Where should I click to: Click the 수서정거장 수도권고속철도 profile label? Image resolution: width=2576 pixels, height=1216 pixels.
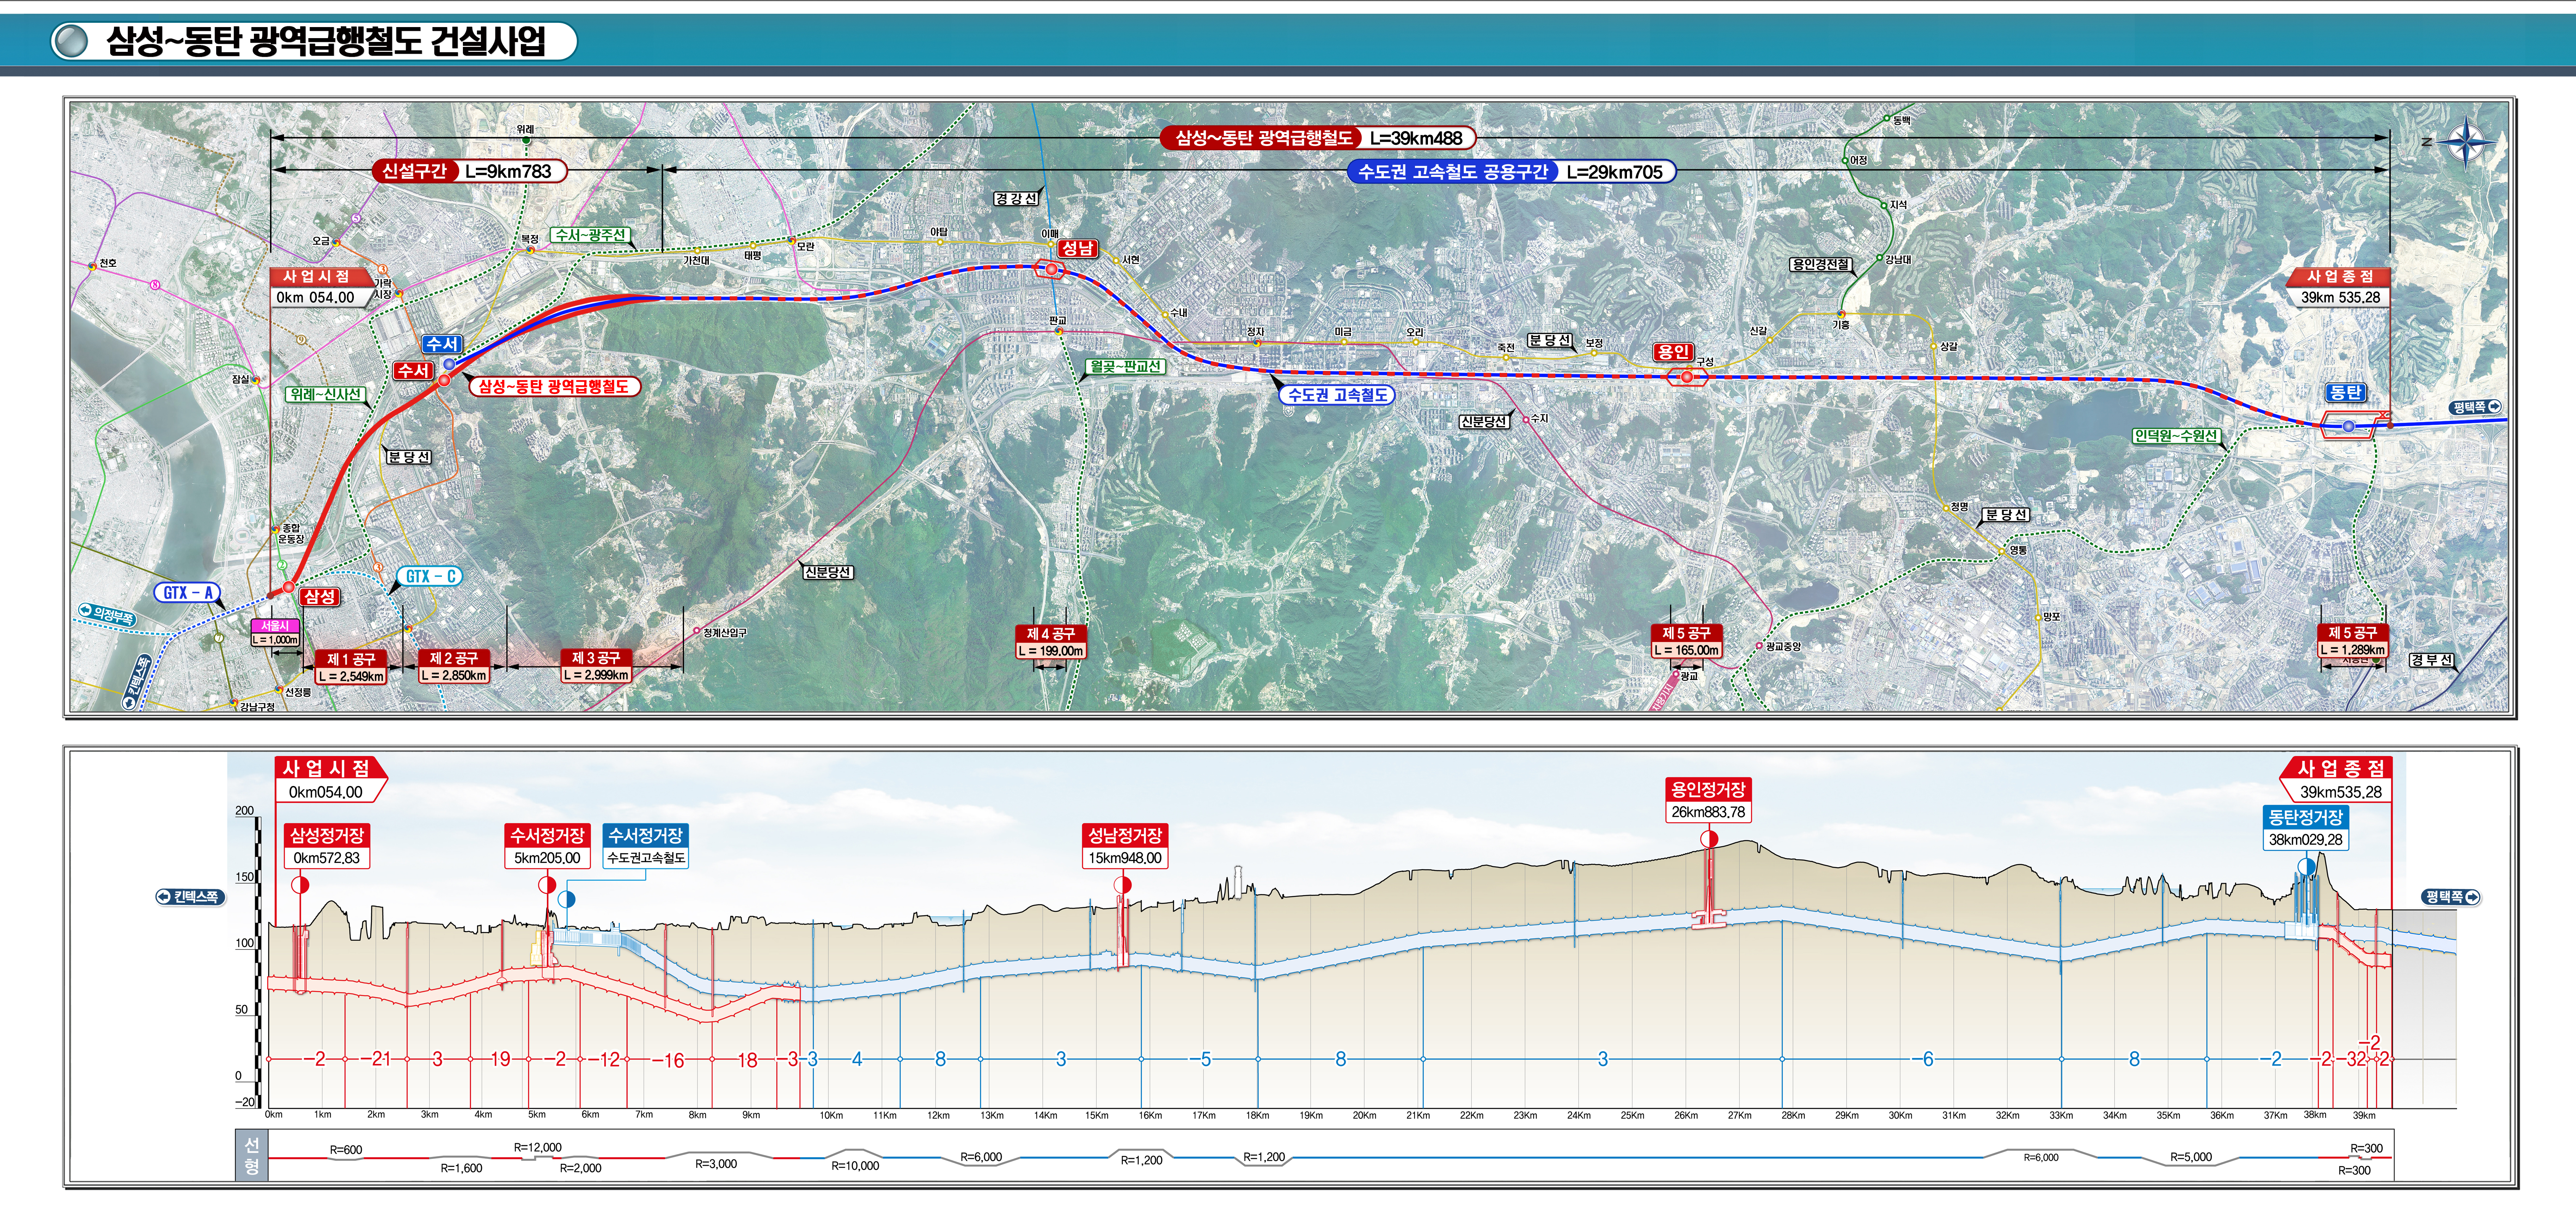click(x=646, y=846)
